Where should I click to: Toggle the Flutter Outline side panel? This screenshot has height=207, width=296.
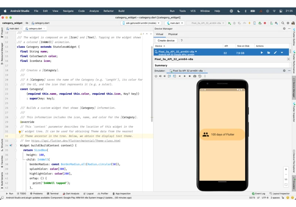coord(294,37)
